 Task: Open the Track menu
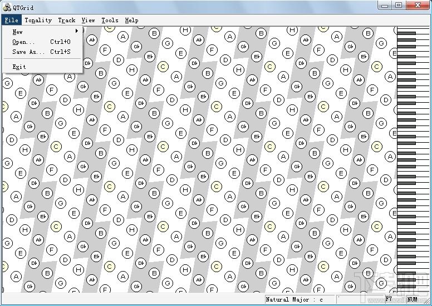coord(66,20)
